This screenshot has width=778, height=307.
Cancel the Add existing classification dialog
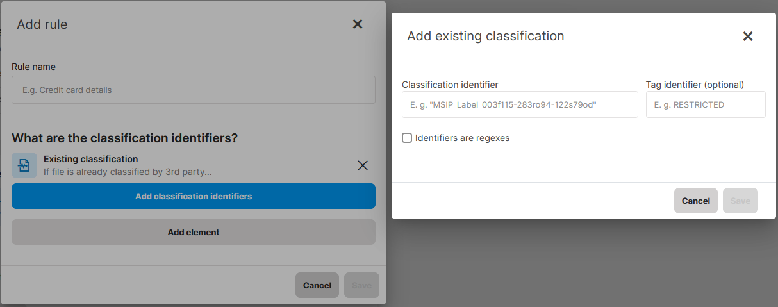click(695, 201)
